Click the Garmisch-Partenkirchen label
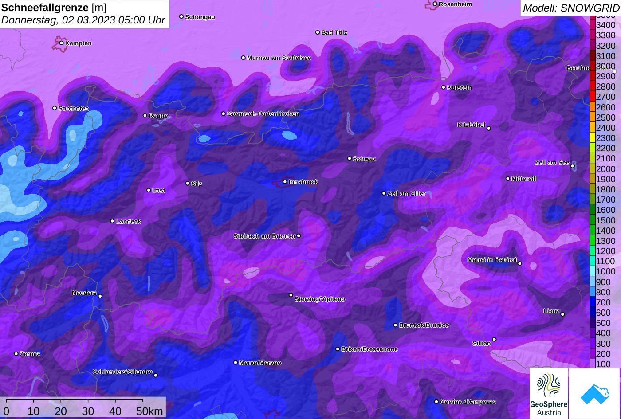Viewport: 621px width, 419px height. coord(263,114)
